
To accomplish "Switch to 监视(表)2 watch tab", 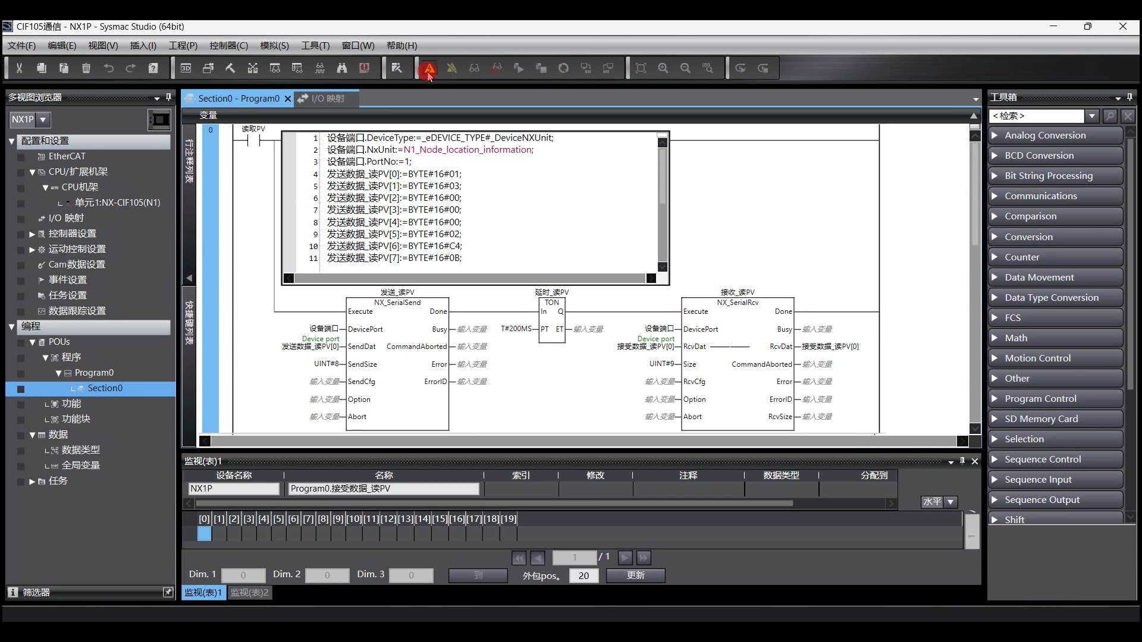I will click(x=249, y=593).
